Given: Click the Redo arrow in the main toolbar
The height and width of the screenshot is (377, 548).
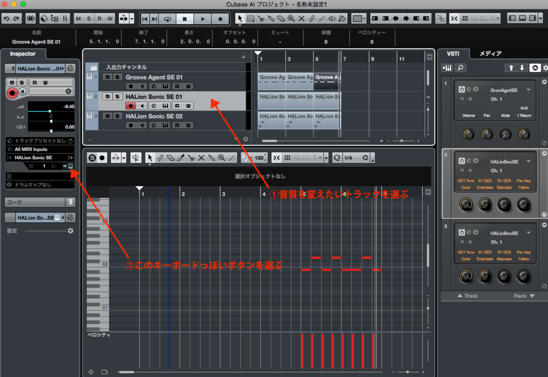Looking at the screenshot, I should 17,19.
